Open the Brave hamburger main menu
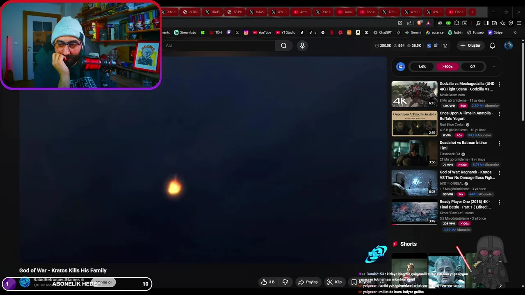The height and width of the screenshot is (295, 525). click(519, 23)
